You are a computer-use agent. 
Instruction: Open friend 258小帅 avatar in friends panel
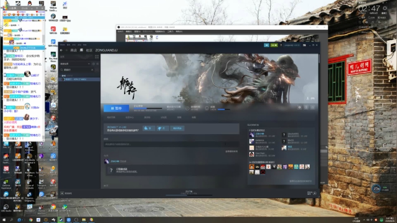[251, 135]
